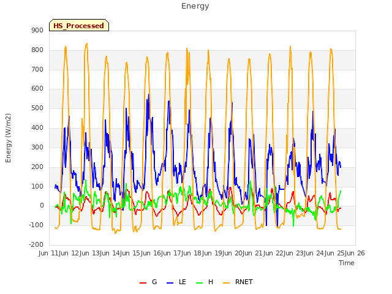Click the 200 y-axis tick label
Viewport: 392px width, 294px height.
[37, 167]
